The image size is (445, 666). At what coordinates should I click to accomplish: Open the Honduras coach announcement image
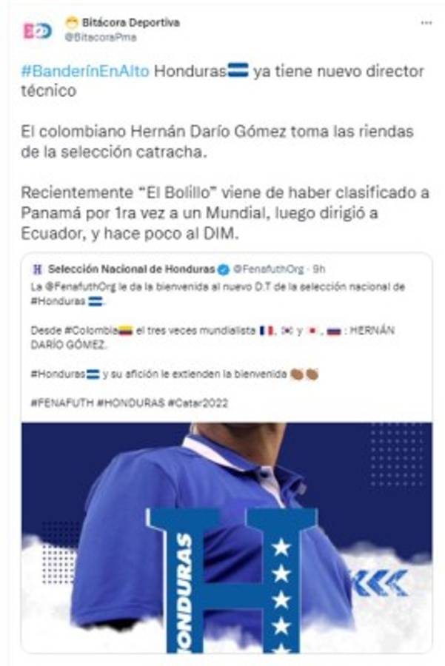pos(227,537)
